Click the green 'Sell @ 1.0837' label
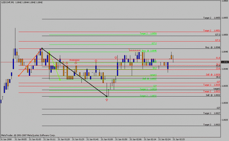 pyautogui.click(x=149, y=79)
